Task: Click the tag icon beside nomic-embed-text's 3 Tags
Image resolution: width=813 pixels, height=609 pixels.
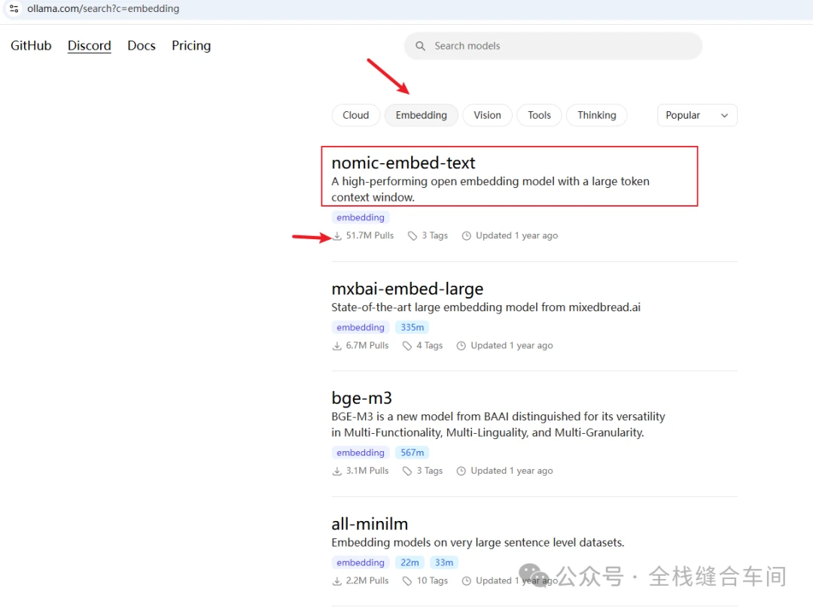Action: click(413, 235)
